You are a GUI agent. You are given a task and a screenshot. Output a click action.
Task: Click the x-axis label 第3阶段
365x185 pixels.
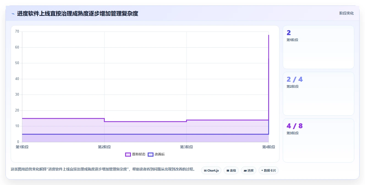click(186, 147)
